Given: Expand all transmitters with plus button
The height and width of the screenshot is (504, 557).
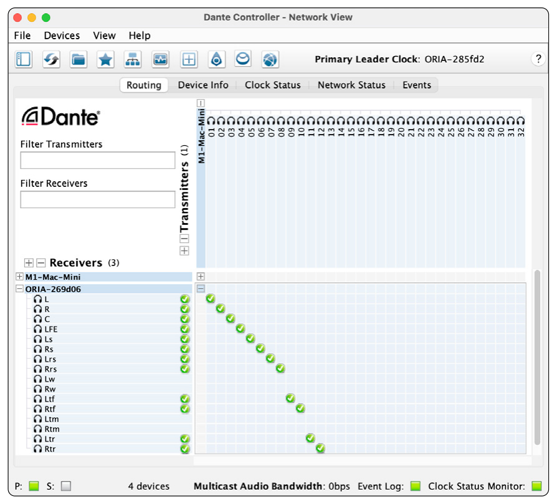Looking at the screenshot, I should click(x=184, y=251).
